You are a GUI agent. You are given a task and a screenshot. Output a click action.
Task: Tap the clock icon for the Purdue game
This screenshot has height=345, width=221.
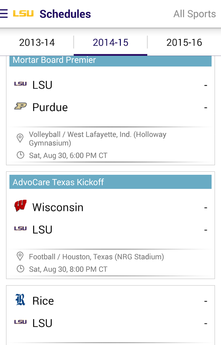click(x=20, y=155)
